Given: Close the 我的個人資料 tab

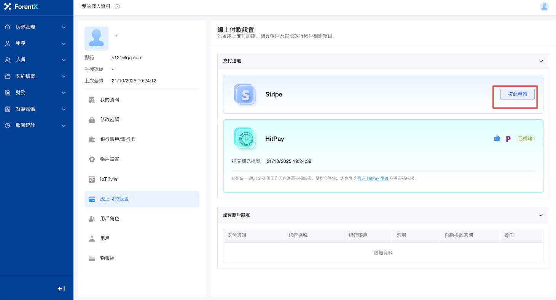Looking at the screenshot, I should [x=117, y=6].
